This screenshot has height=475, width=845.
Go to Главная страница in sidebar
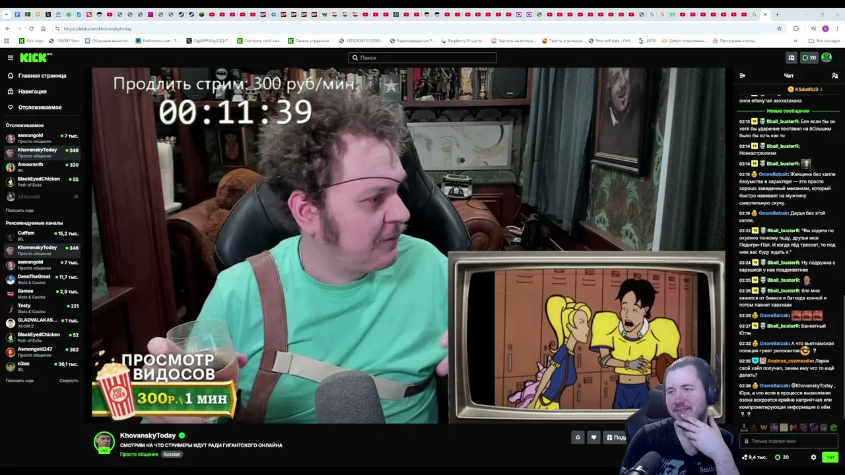pos(42,76)
